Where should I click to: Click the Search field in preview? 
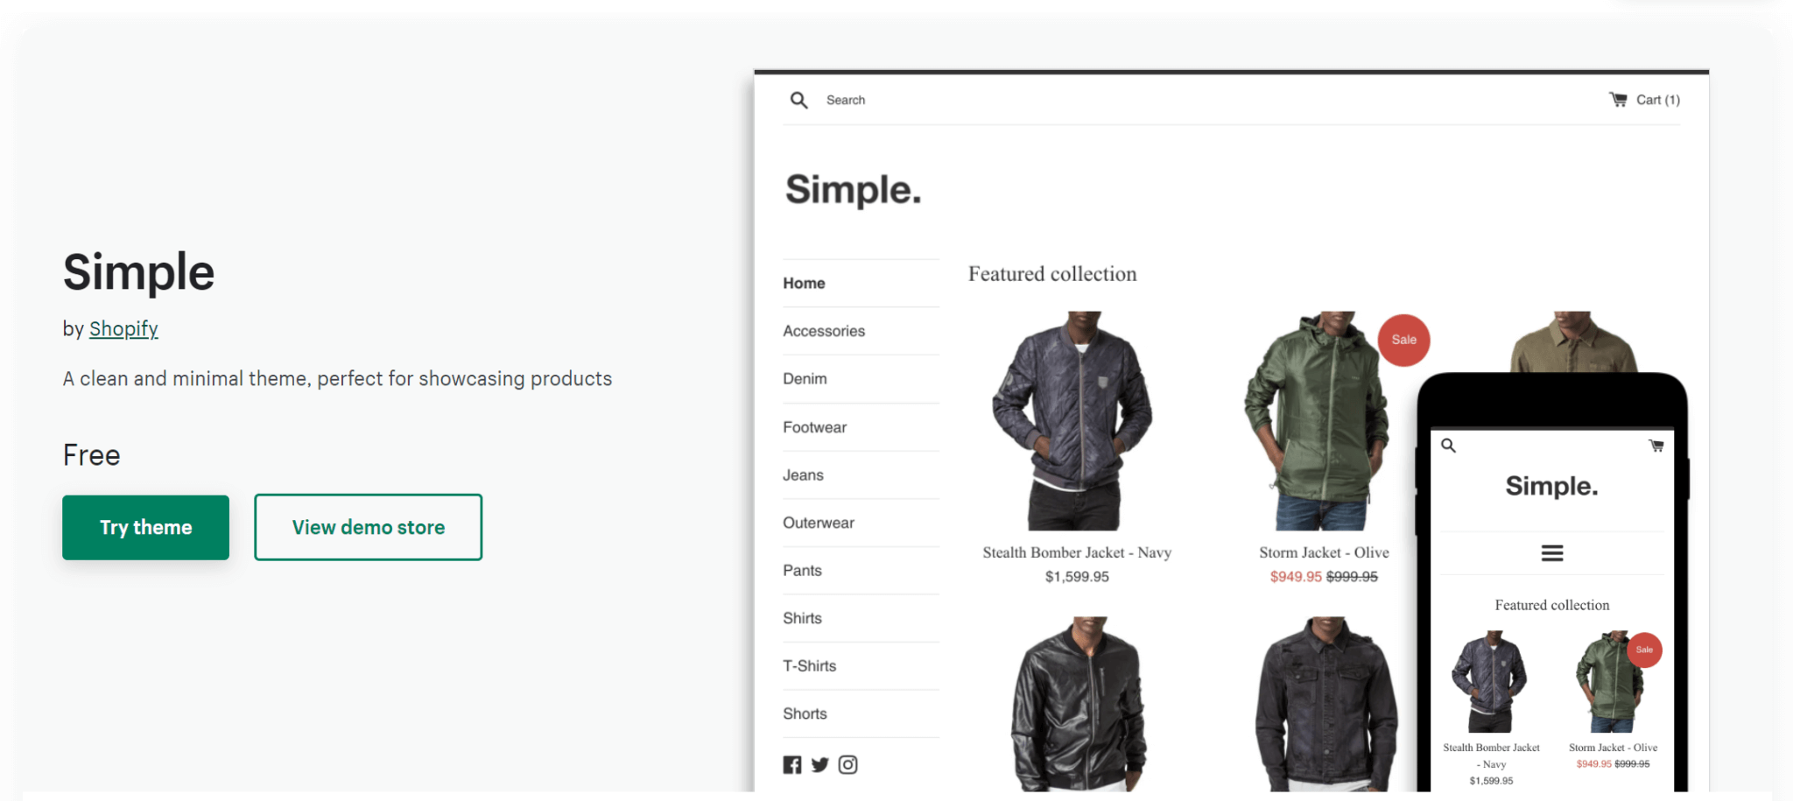pos(846,100)
